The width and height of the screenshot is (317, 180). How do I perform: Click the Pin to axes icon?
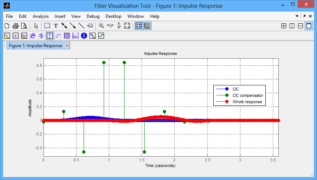coord(90,26)
